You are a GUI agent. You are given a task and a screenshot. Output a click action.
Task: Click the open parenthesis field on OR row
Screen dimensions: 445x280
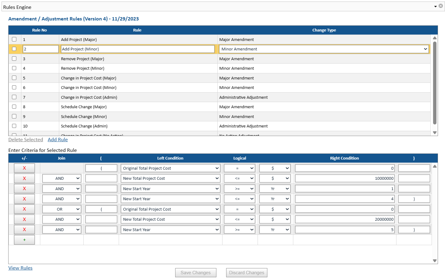(x=101, y=209)
